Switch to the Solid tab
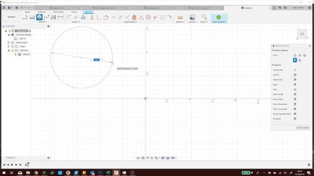 tap(27, 12)
